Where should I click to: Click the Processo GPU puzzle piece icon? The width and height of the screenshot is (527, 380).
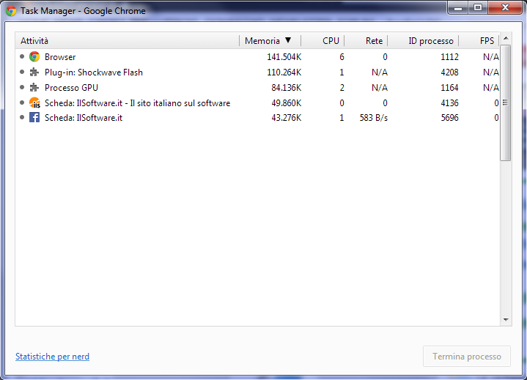[x=34, y=88]
